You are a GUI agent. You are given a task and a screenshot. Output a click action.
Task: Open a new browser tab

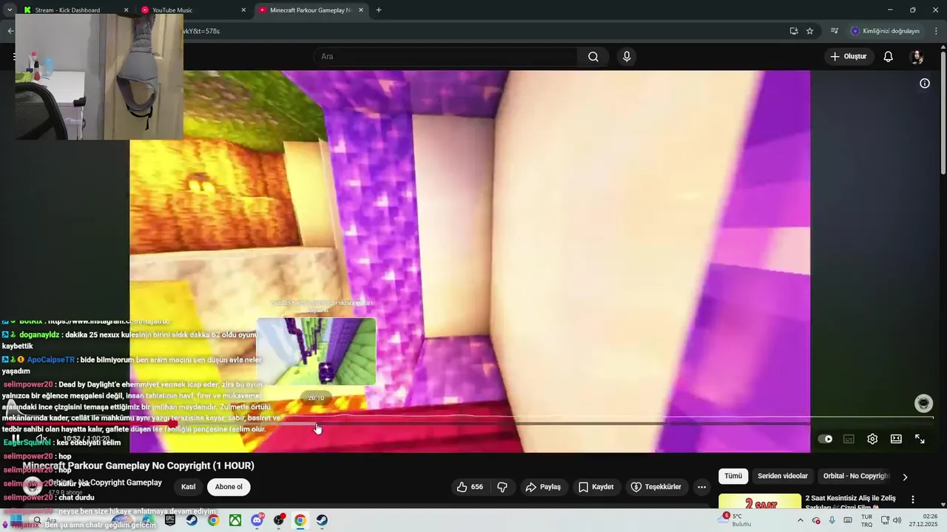tap(379, 10)
